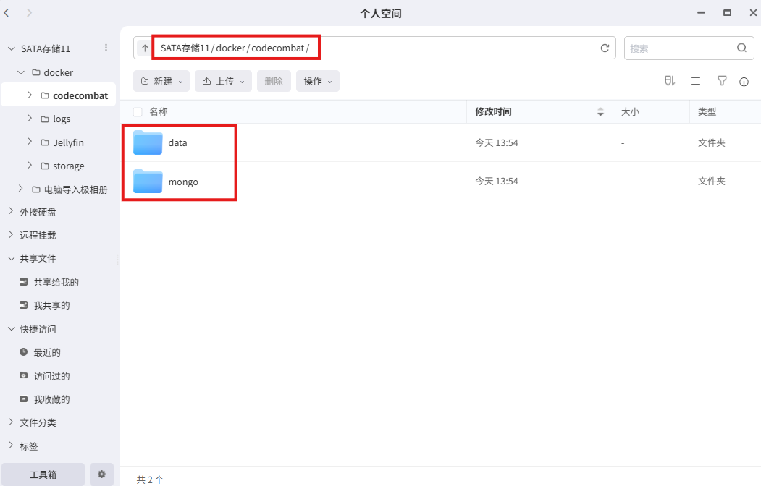Expand the storage folder node

30,165
